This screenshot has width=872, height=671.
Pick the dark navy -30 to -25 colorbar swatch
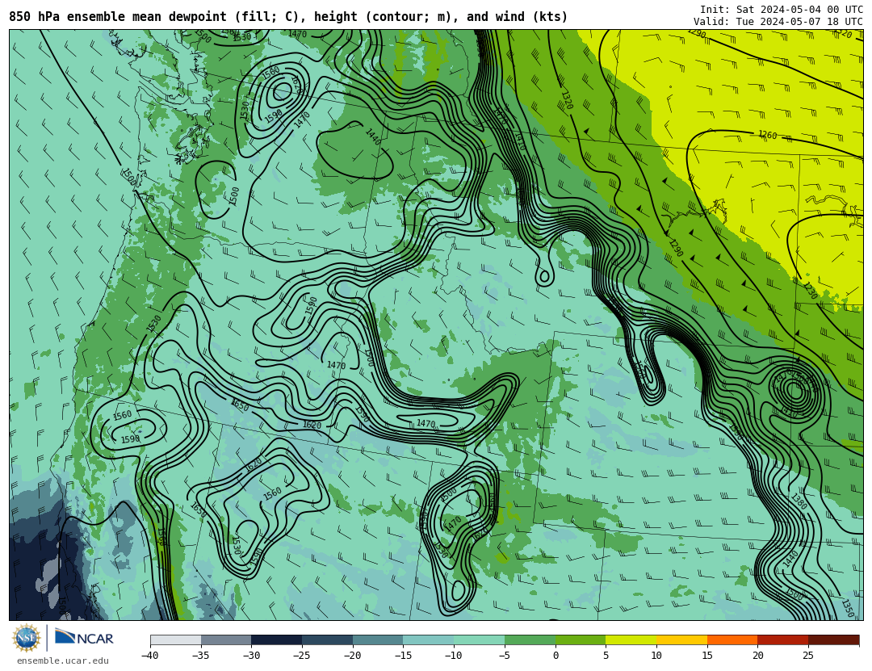click(276, 640)
